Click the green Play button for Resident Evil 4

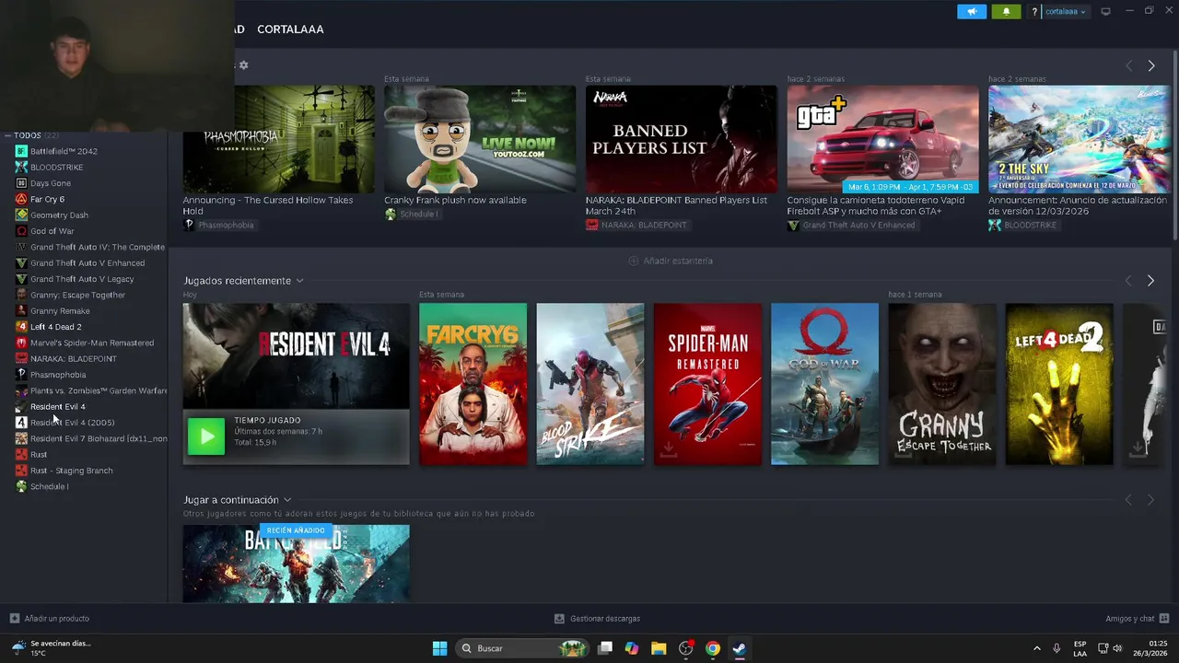206,436
